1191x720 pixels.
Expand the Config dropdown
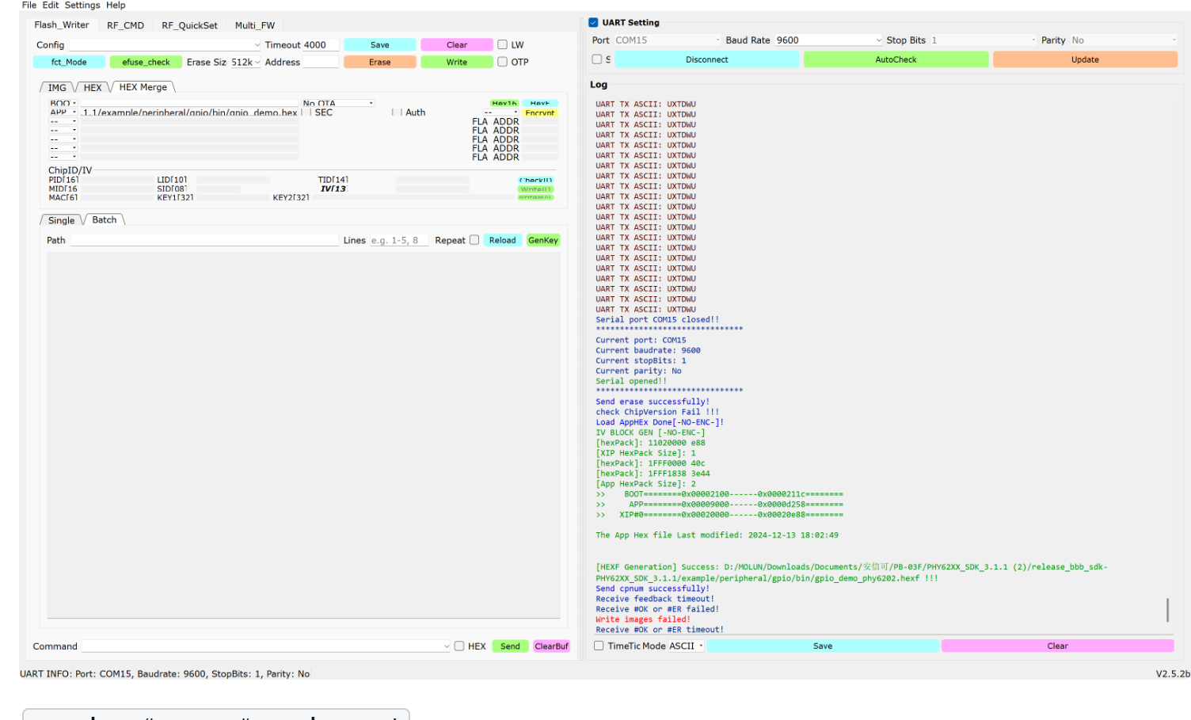tap(165, 45)
